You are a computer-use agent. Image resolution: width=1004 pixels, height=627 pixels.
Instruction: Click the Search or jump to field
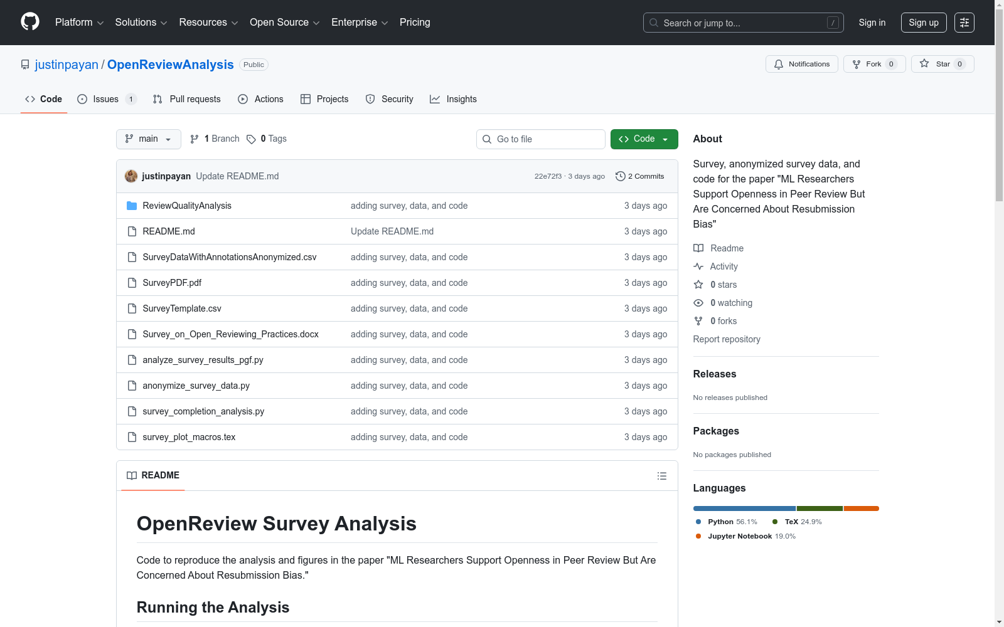click(744, 23)
